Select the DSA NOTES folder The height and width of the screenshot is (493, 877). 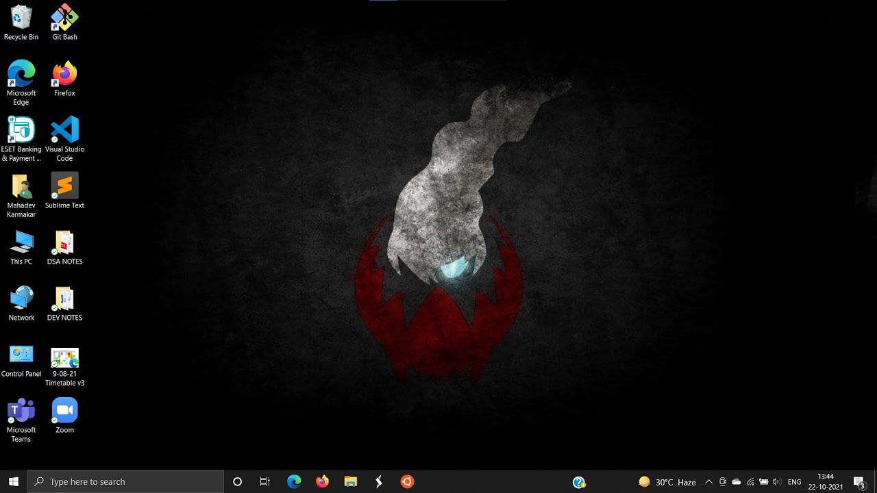pyautogui.click(x=64, y=247)
